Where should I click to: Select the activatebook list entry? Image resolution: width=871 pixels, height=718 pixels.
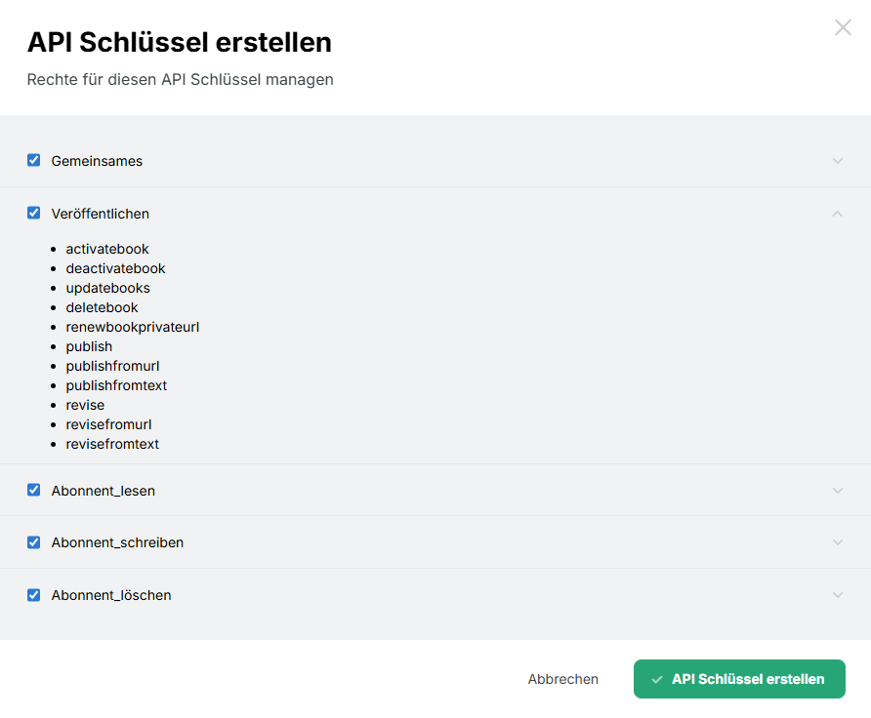[x=107, y=249]
